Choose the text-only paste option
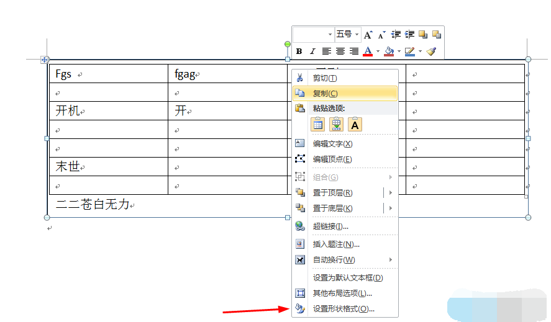Screen dimensions: 551x322 click(355, 124)
